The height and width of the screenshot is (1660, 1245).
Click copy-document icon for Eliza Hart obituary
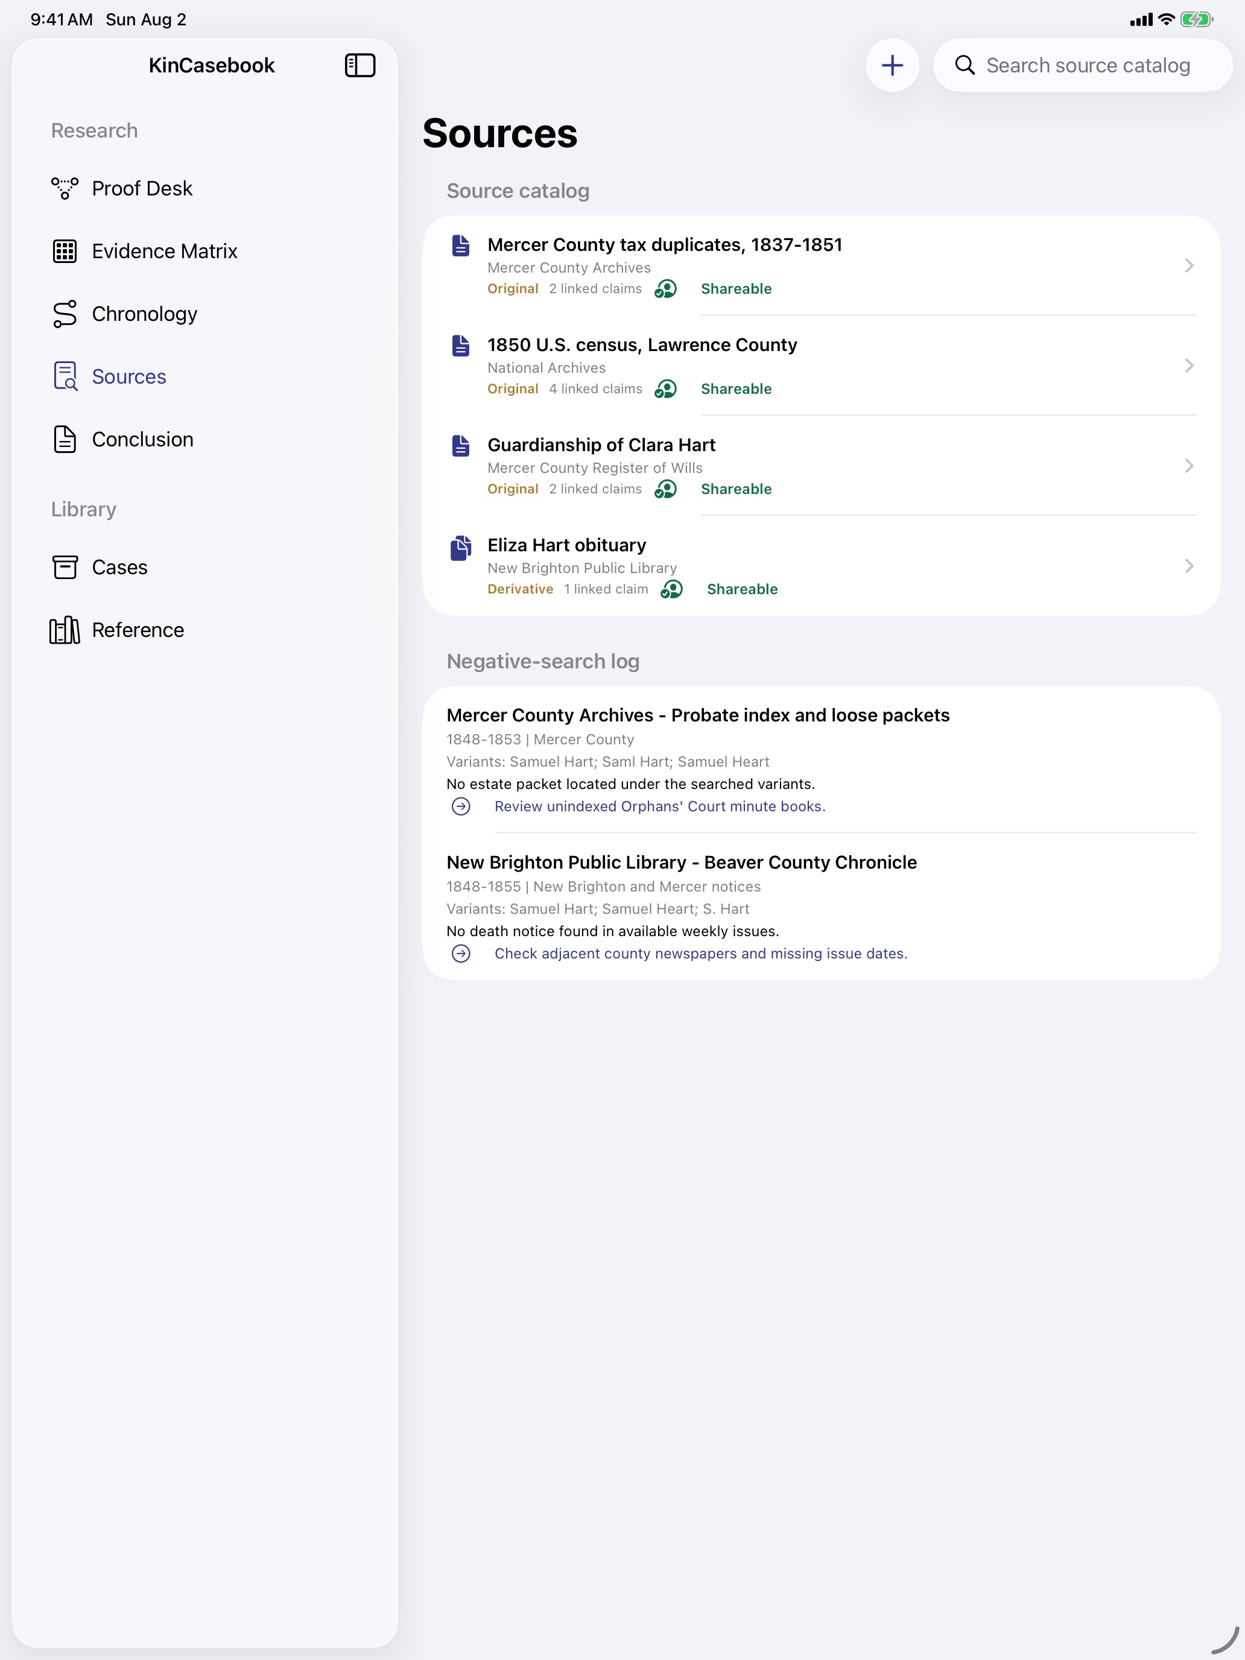click(x=461, y=548)
